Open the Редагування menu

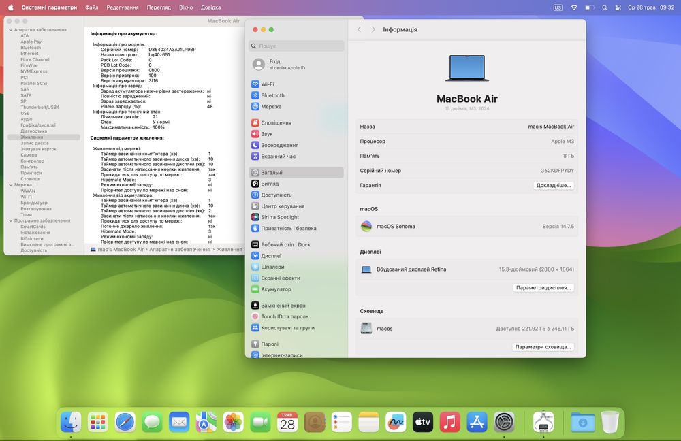(123, 7)
